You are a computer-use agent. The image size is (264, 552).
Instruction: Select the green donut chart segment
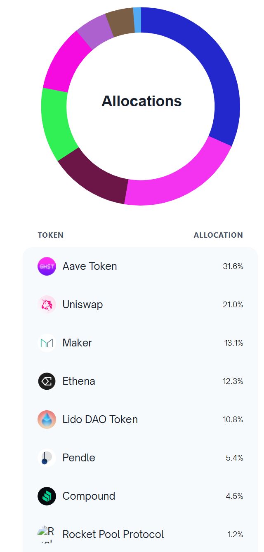[56, 124]
